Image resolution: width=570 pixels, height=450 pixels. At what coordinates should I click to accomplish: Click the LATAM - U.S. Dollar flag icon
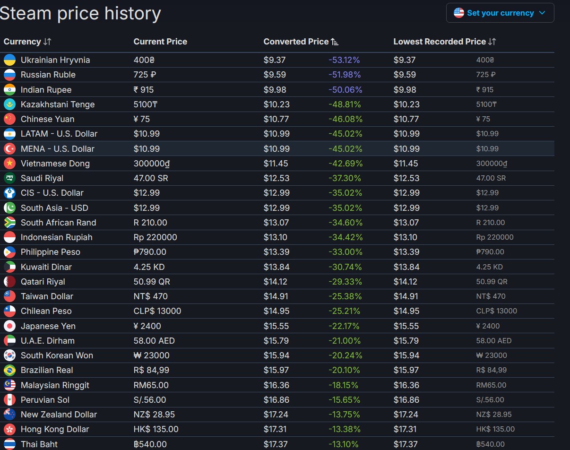coord(9,134)
